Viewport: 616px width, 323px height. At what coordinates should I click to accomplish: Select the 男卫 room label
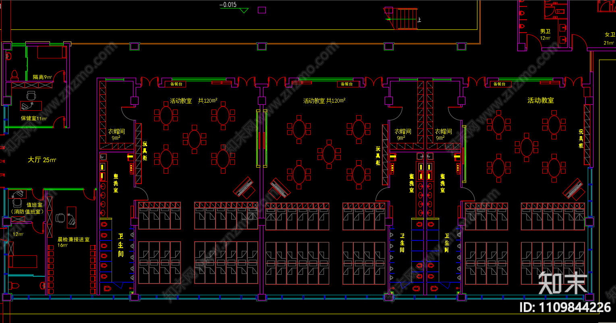[545, 31]
